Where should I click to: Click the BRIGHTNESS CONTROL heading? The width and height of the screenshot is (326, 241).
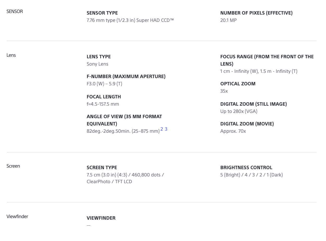tap(246, 168)
